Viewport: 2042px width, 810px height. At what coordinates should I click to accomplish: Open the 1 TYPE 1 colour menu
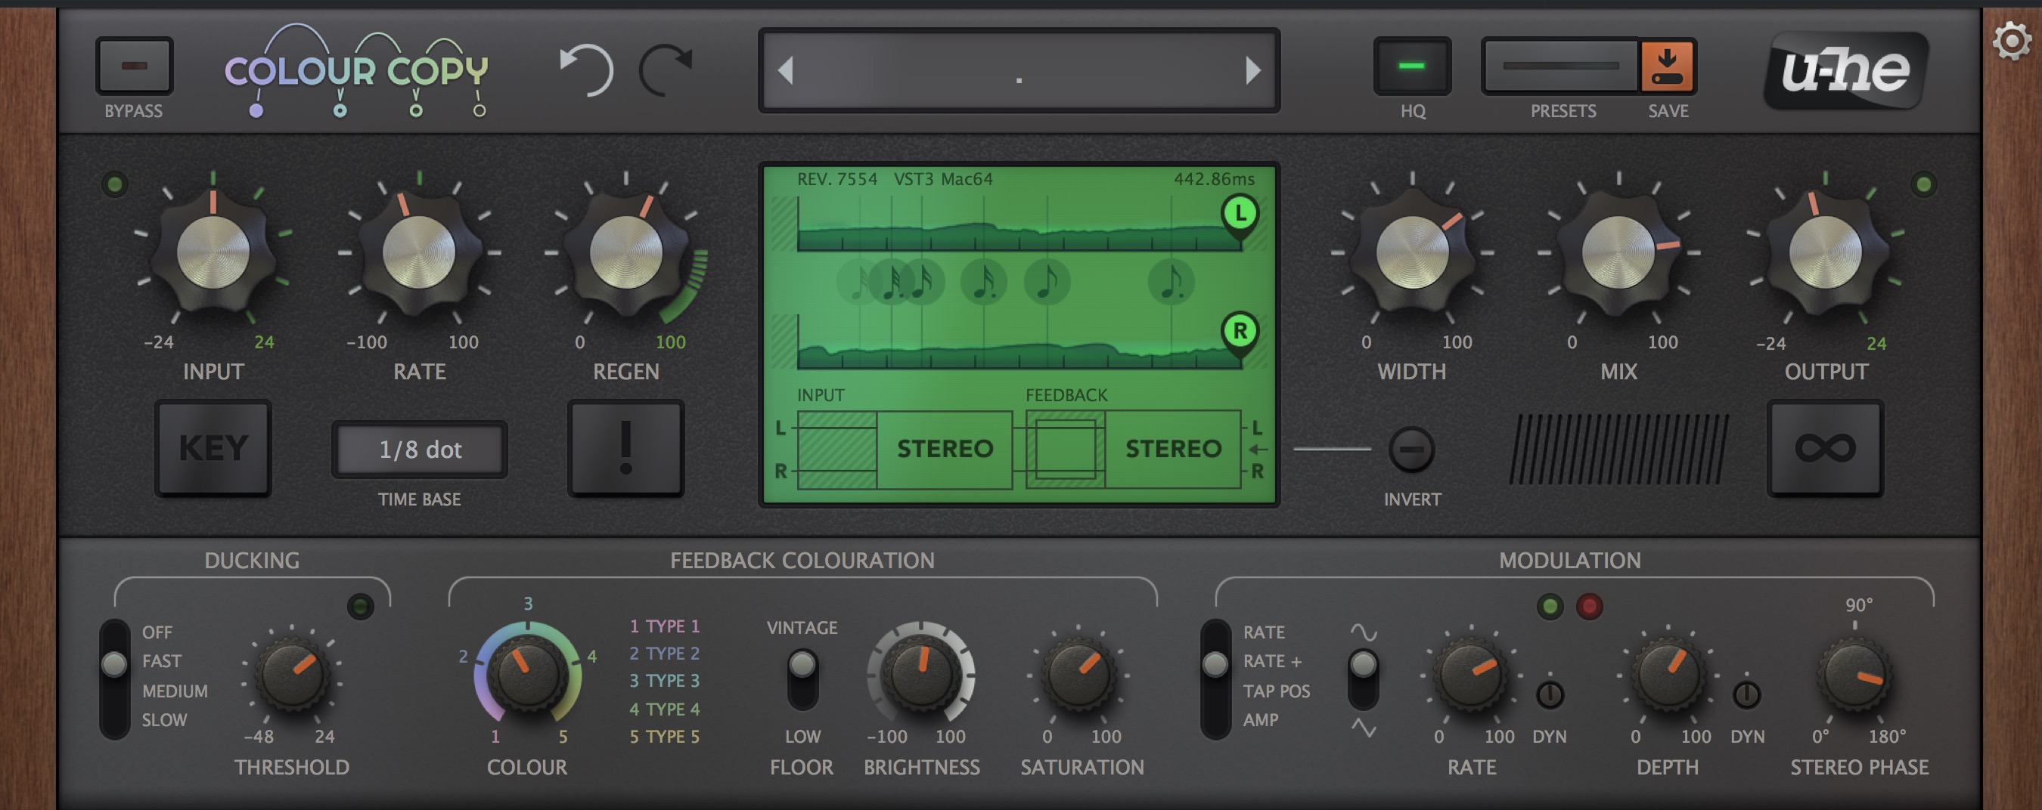pyautogui.click(x=664, y=626)
